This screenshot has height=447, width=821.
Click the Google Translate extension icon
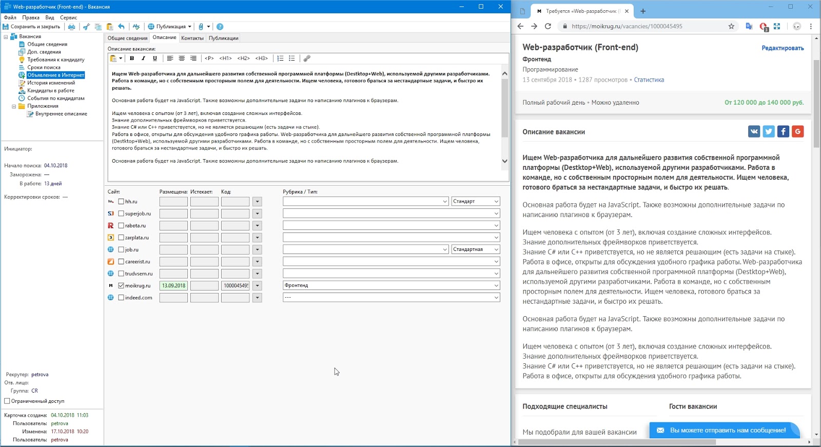(x=749, y=26)
